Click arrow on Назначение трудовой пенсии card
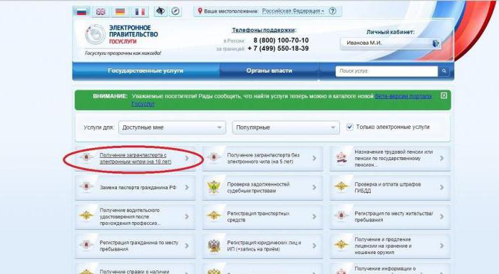The height and width of the screenshot is (274, 499). [x=442, y=158]
